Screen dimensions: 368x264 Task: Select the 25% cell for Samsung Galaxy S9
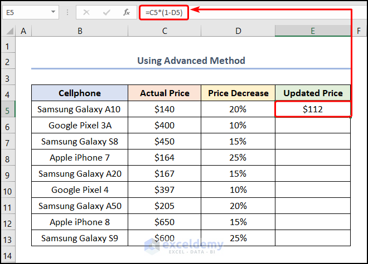[x=238, y=238]
